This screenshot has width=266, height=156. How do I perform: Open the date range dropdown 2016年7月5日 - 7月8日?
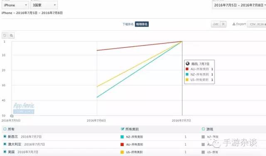pos(239,5)
